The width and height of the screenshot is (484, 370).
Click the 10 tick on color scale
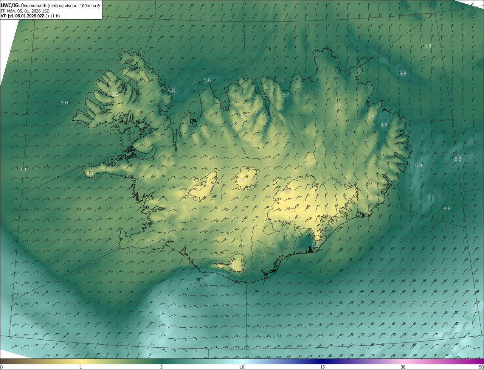point(242,367)
